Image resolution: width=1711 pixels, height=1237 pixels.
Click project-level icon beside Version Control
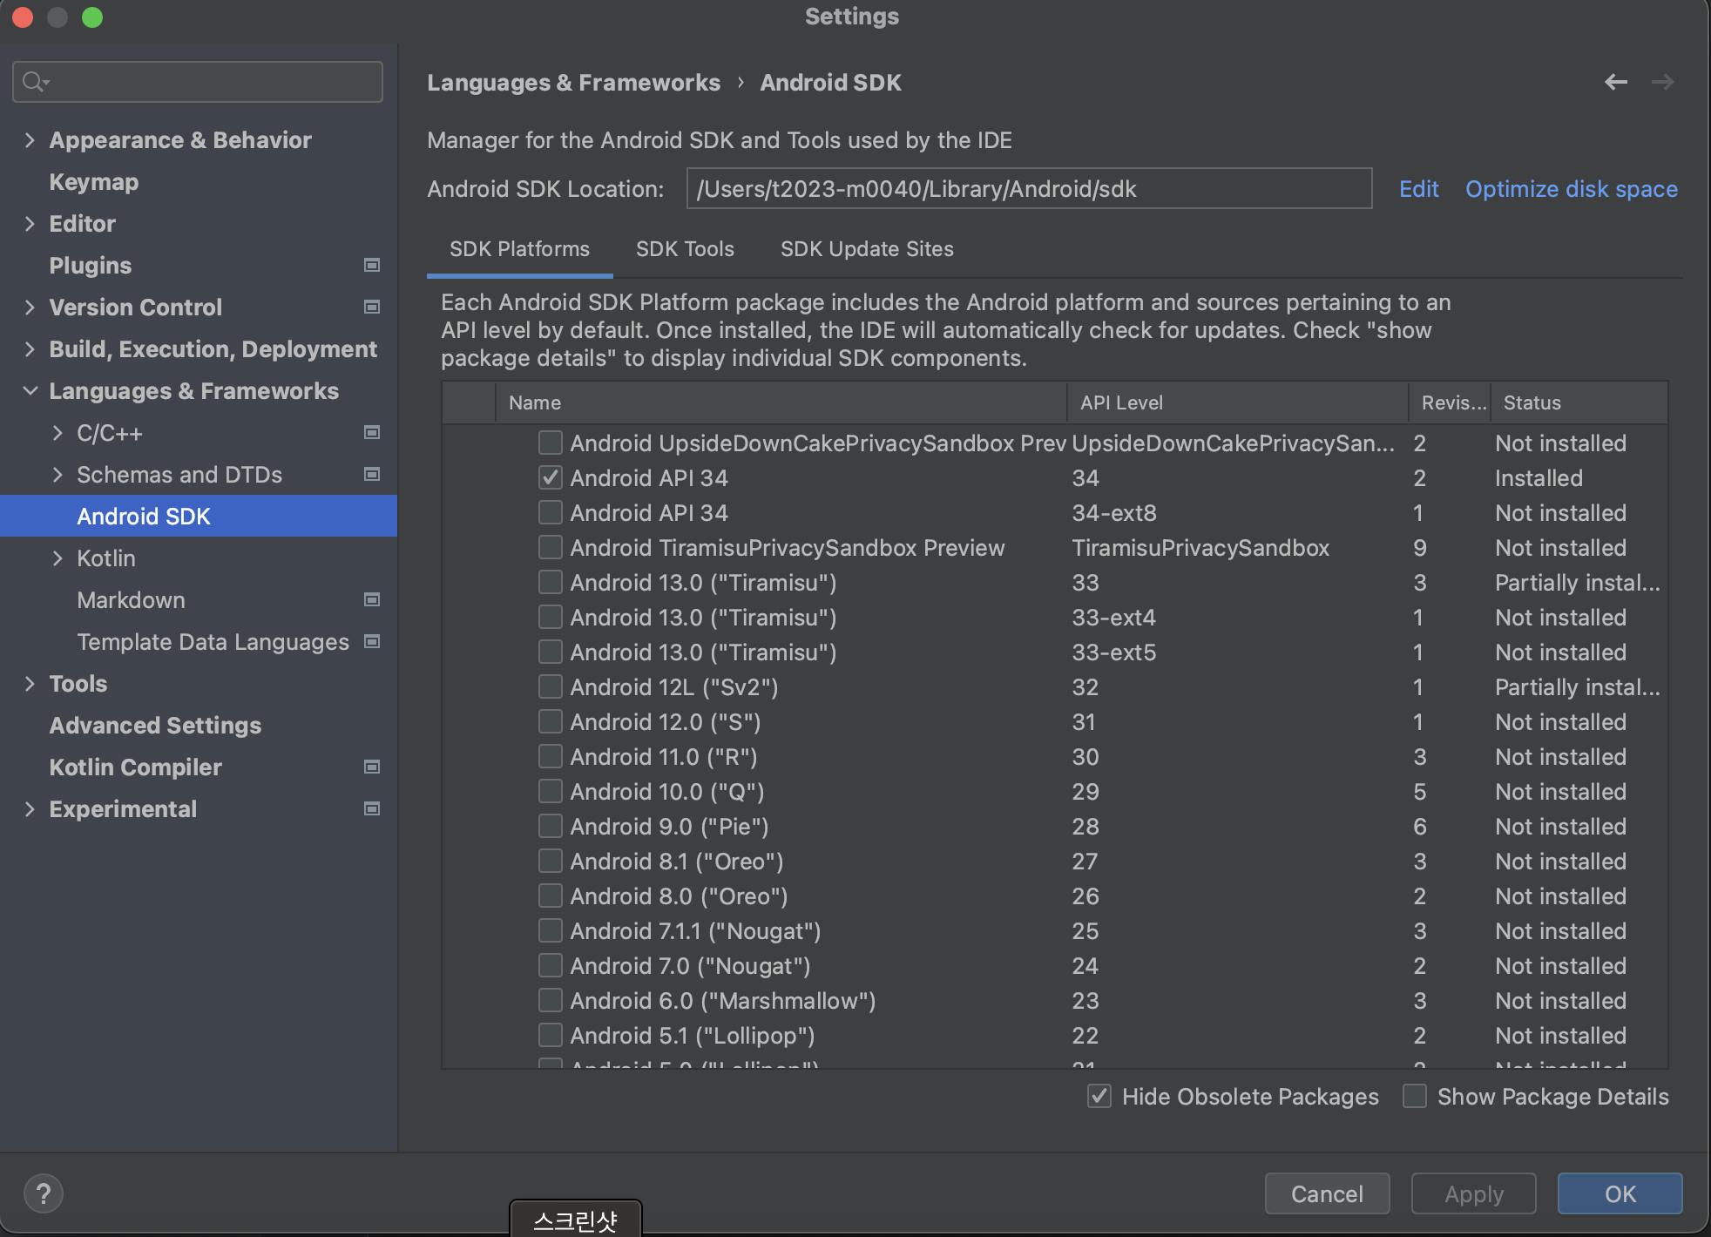[372, 307]
